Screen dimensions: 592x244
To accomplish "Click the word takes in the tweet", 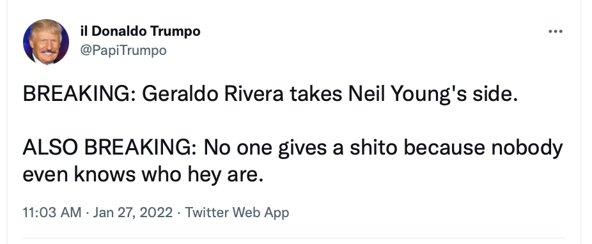I will tap(316, 95).
